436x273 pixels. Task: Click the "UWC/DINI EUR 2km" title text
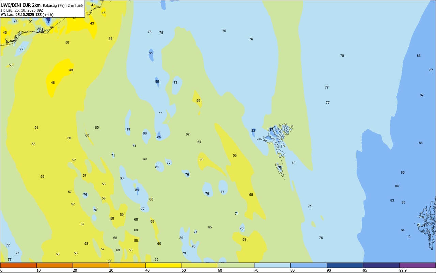(20, 5)
